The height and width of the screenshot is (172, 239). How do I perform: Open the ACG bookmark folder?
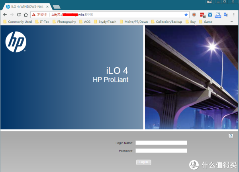click(85, 22)
